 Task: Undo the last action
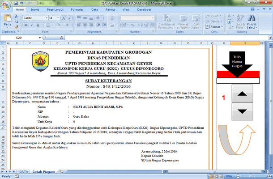pyautogui.click(x=21, y=3)
